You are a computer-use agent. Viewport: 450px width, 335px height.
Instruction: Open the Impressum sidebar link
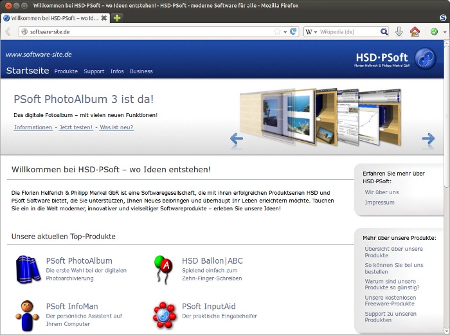[379, 203]
